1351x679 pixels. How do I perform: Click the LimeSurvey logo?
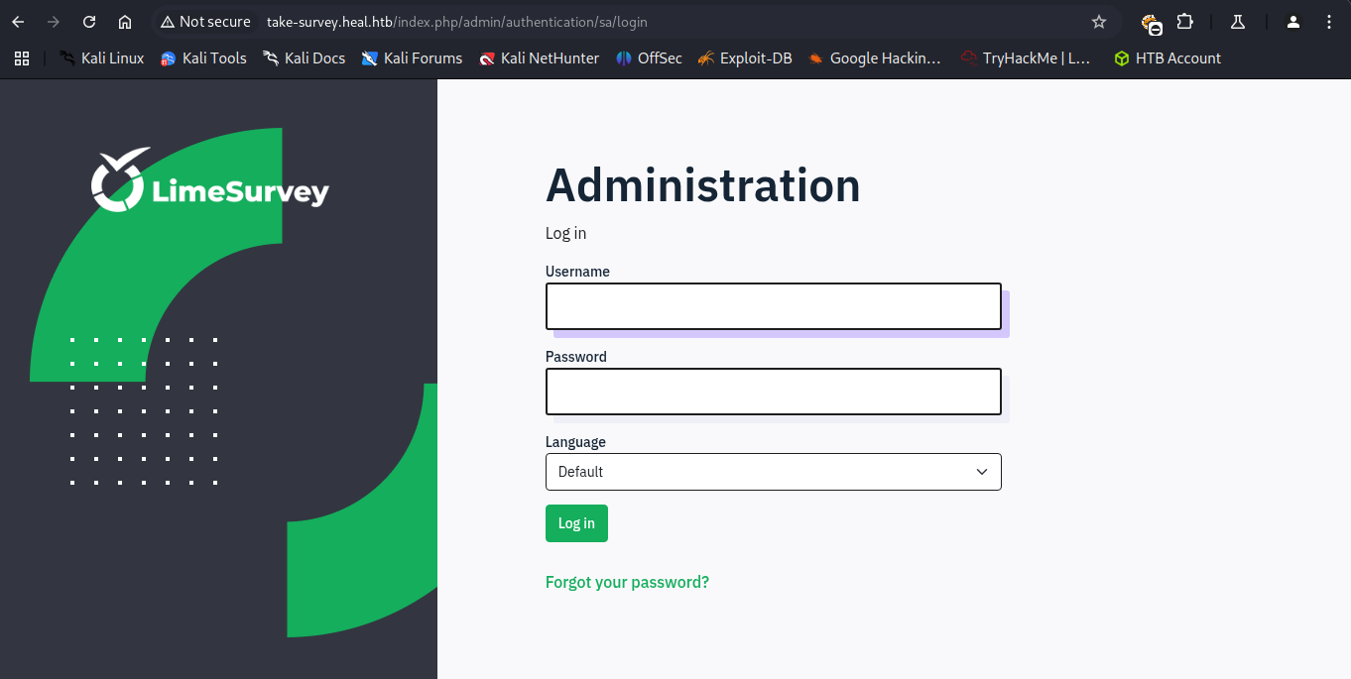click(209, 181)
